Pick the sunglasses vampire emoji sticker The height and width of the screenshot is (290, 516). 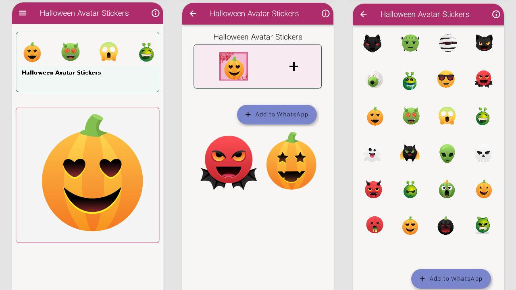click(446, 79)
